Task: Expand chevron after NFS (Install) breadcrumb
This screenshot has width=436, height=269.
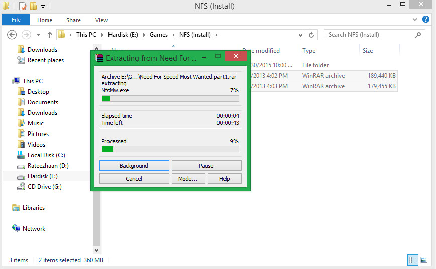Action: pos(217,35)
